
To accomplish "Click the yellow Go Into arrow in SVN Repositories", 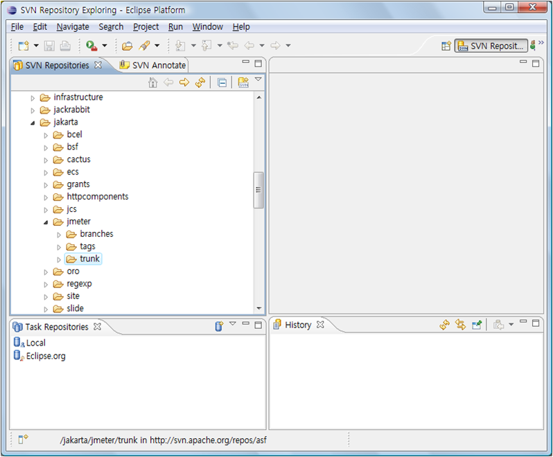I will (184, 82).
